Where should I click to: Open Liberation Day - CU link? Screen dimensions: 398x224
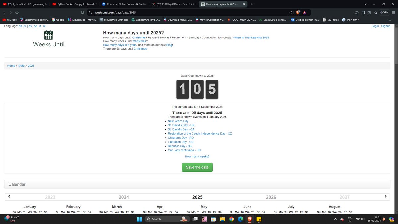(x=181, y=142)
